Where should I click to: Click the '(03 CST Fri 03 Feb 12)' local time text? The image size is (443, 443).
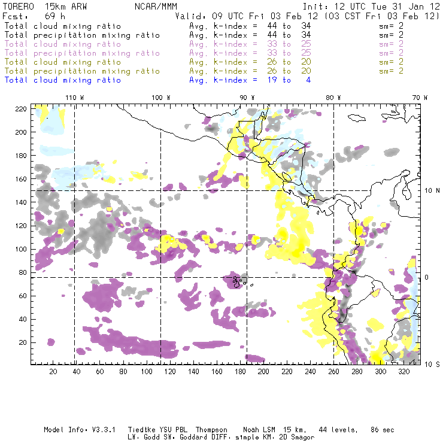tap(382, 16)
